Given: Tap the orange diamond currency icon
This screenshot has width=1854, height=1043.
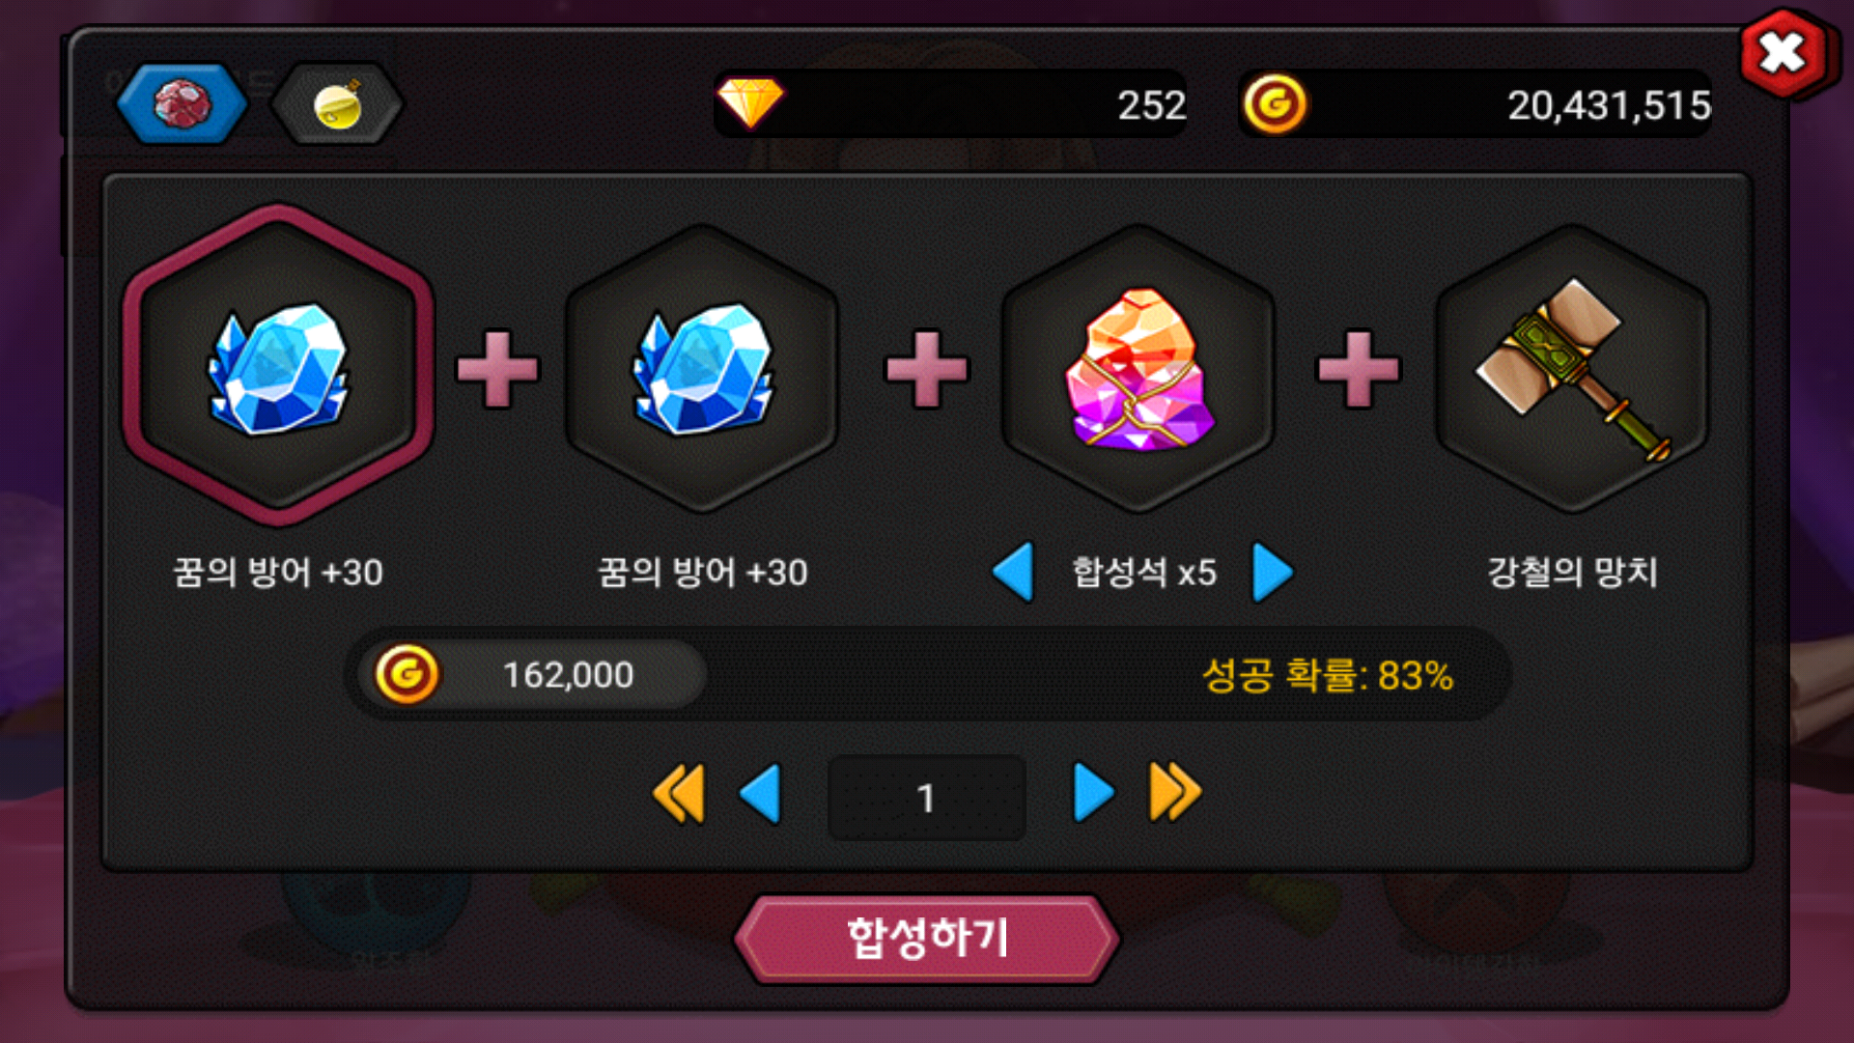Looking at the screenshot, I should (750, 102).
